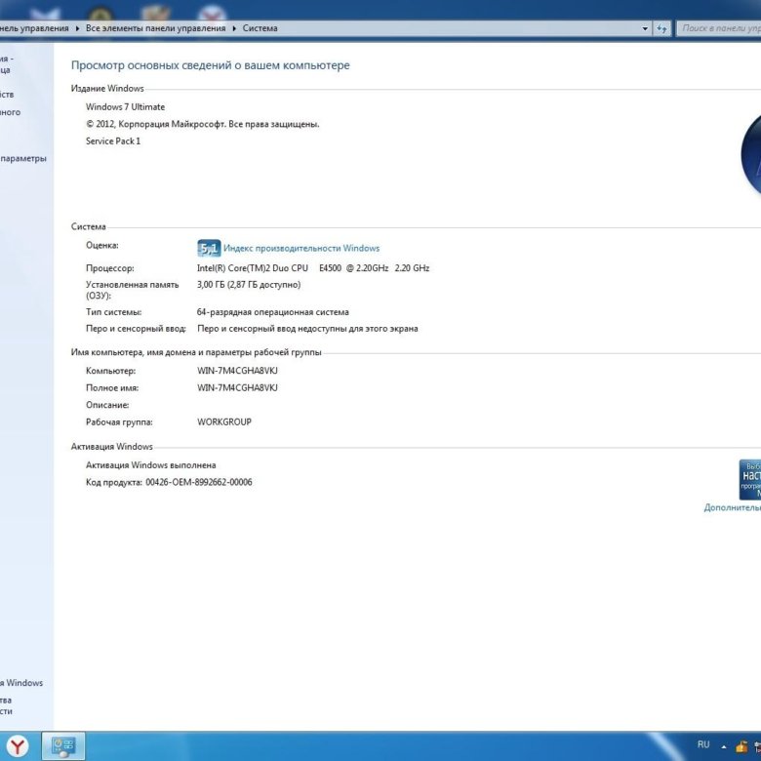Select the '3,00 ГБ (2,87 ГБ доступно)' value
The height and width of the screenshot is (761, 761).
point(249,285)
